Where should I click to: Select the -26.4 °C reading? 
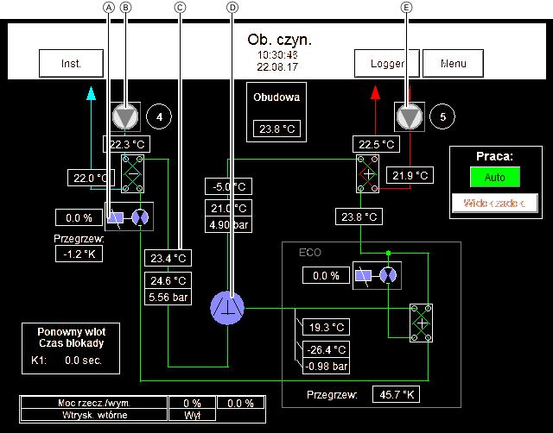pos(327,349)
